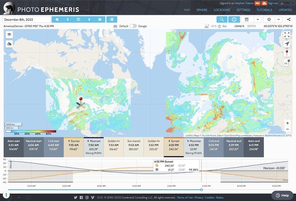296x201 pixels.
Task: Toggle the cloud weather overlay button
Action: click(9, 44)
